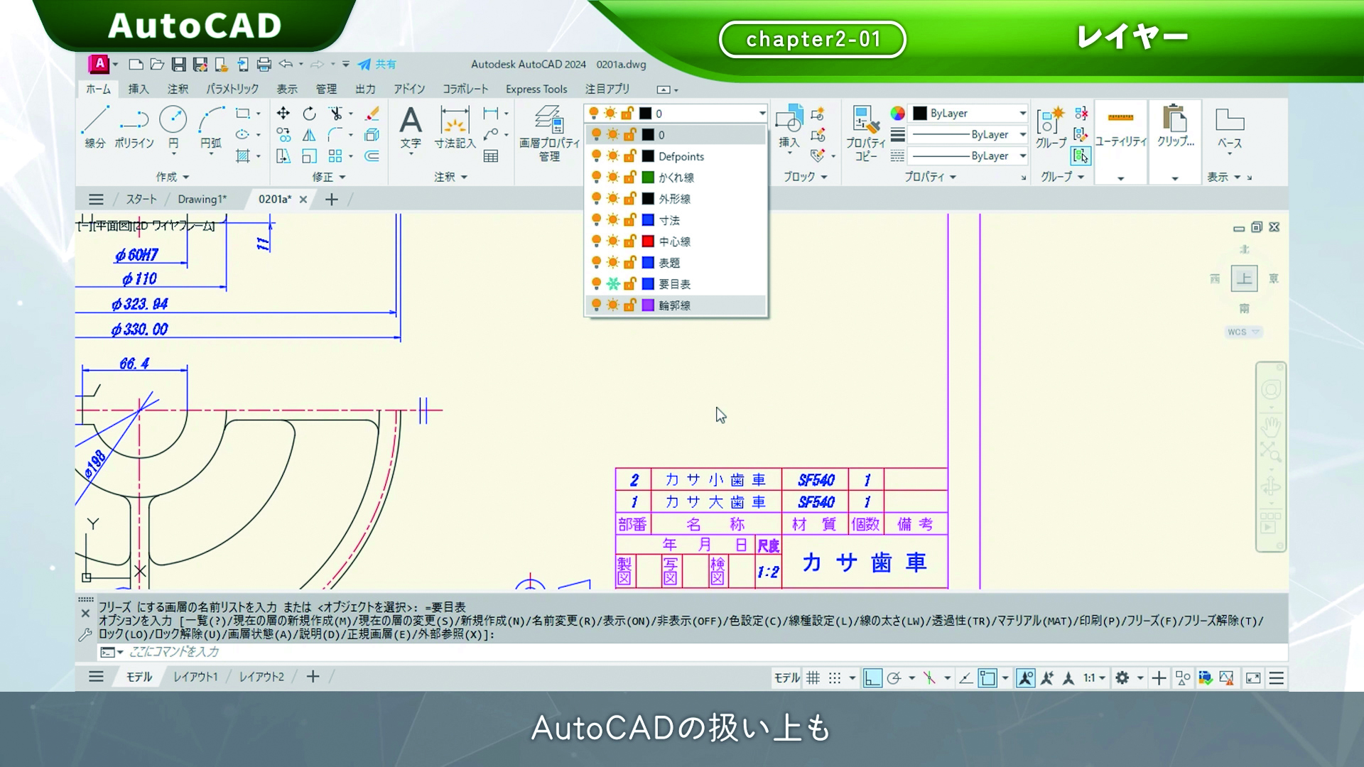Viewport: 1364px width, 767px height.
Task: Click the Dimension (寸法記入) tool
Action: tap(455, 121)
